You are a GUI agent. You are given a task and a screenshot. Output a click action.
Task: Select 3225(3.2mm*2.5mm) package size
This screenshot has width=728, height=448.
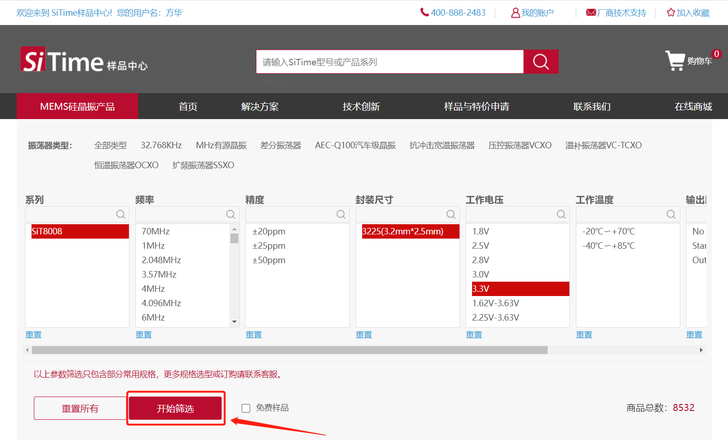coord(410,231)
